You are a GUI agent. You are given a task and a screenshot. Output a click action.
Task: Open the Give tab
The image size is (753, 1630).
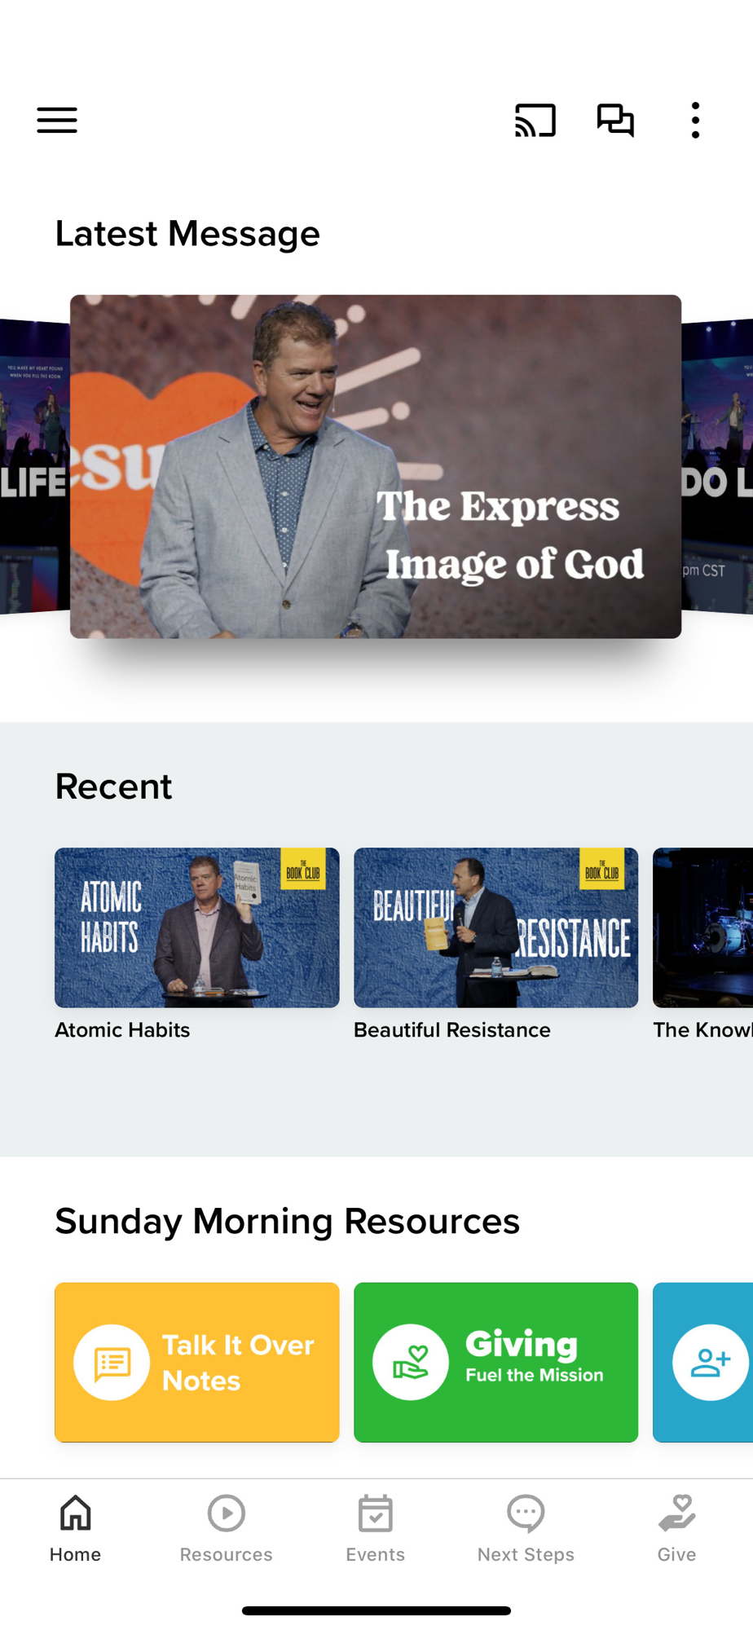click(x=677, y=1528)
